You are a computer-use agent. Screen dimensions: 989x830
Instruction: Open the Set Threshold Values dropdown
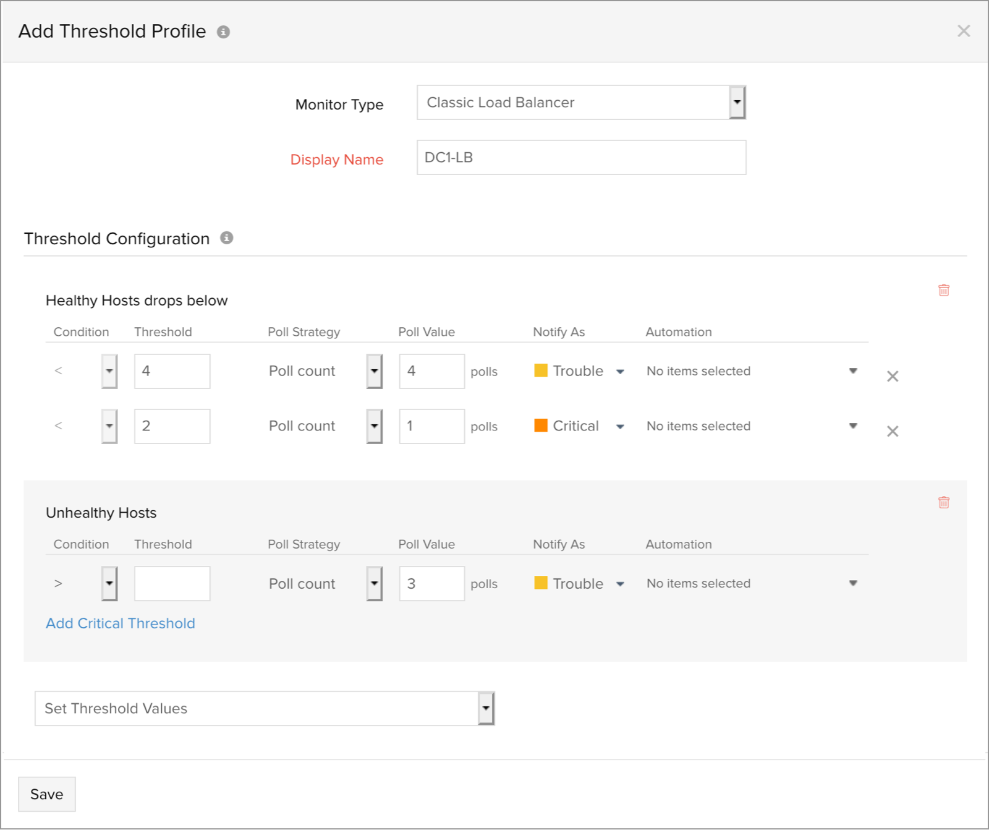[486, 709]
